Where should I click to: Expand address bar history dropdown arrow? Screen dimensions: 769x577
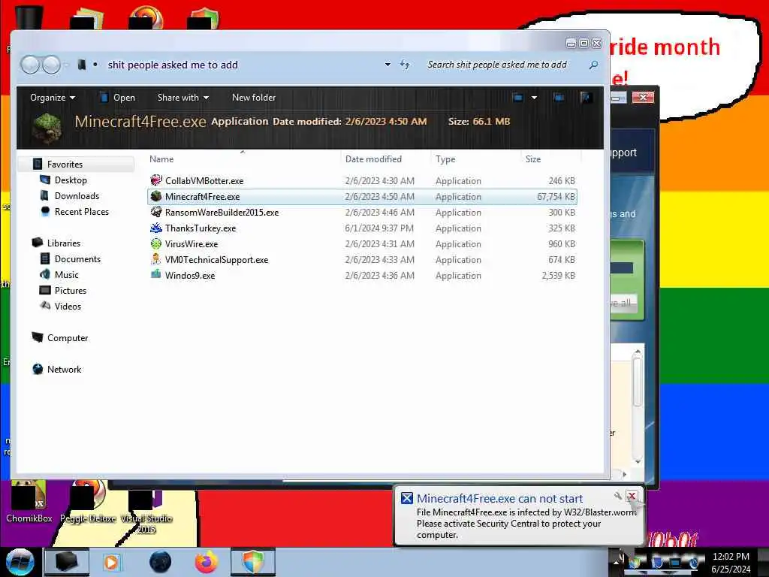(388, 65)
